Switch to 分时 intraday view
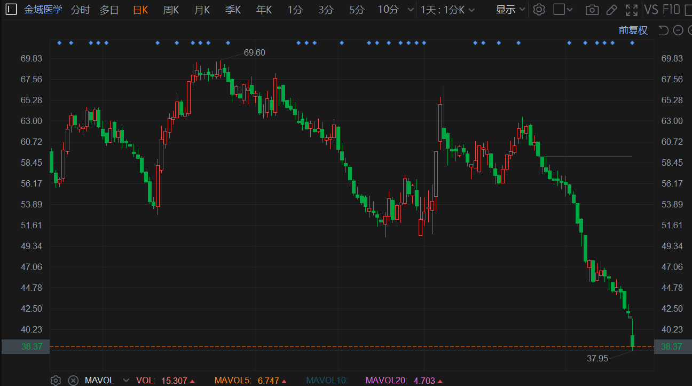 (x=81, y=10)
